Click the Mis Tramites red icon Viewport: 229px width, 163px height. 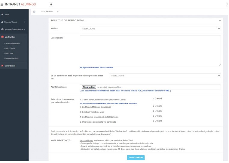pyautogui.click(x=2, y=37)
